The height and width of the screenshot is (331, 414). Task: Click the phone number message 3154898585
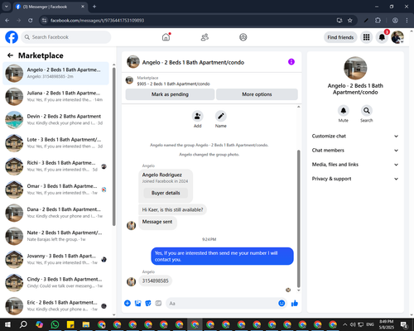(x=155, y=281)
